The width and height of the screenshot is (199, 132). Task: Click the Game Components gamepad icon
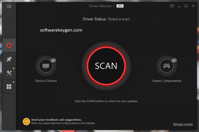pos(166,66)
